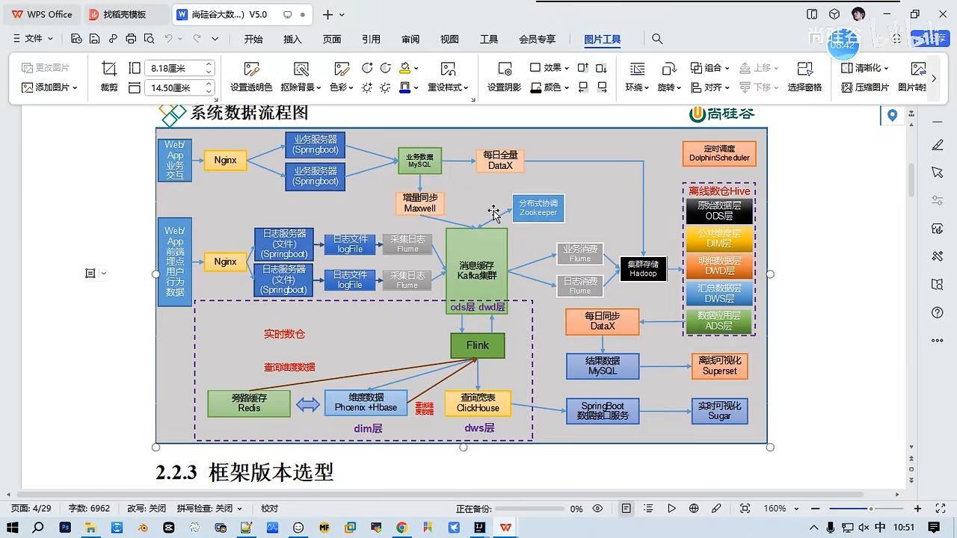The image size is (957, 538).
Task: Open the Start (开始) tab
Action: pos(253,40)
